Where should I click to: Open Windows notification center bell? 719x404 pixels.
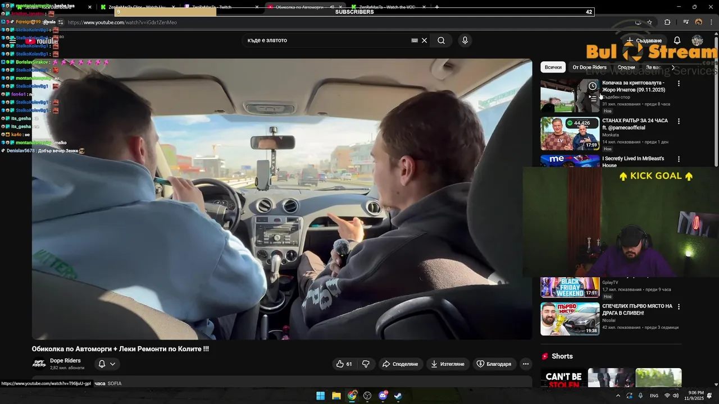tap(709, 396)
